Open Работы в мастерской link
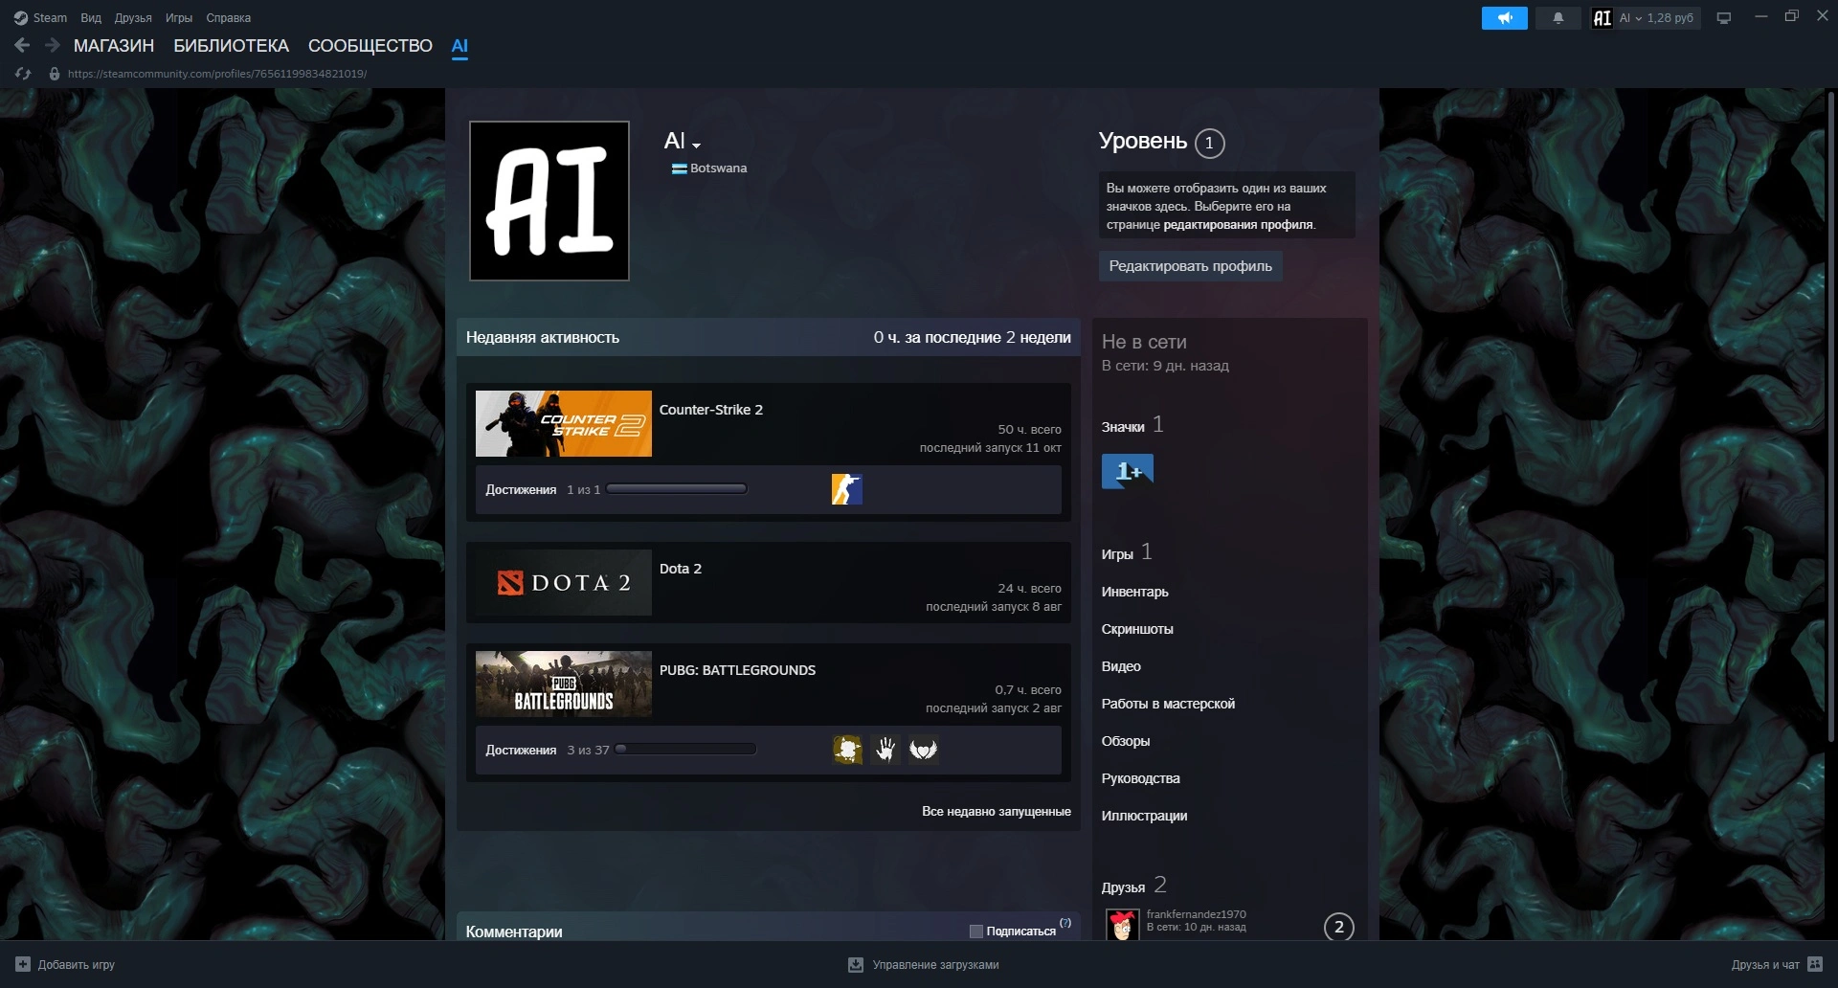Screen dimensions: 1838x988 click(1168, 704)
